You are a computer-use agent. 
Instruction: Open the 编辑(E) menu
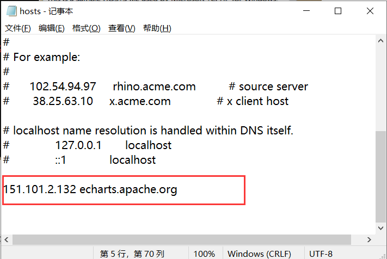pos(51,28)
